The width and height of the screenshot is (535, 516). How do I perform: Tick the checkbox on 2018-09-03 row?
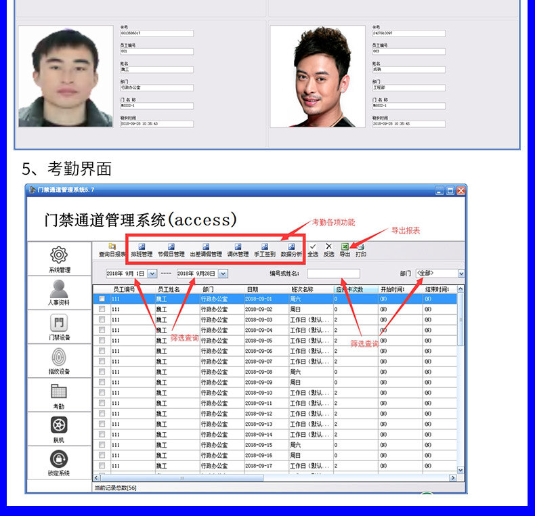point(102,320)
